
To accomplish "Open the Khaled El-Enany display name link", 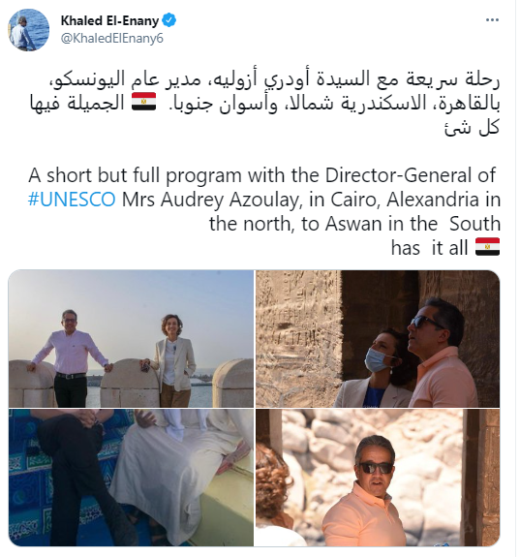I will pyautogui.click(x=109, y=20).
